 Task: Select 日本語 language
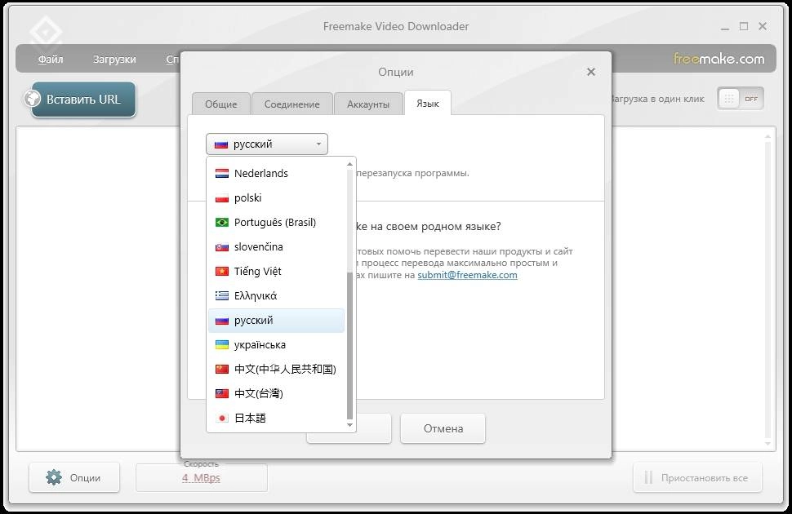coord(276,418)
